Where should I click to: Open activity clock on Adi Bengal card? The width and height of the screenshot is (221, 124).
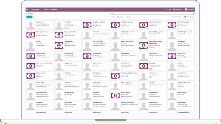tap(154, 69)
